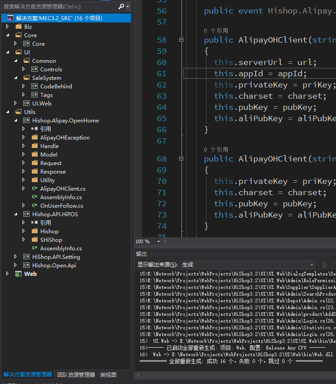
Task: Select the OnUserFollow.cs file
Action: pos(62,206)
